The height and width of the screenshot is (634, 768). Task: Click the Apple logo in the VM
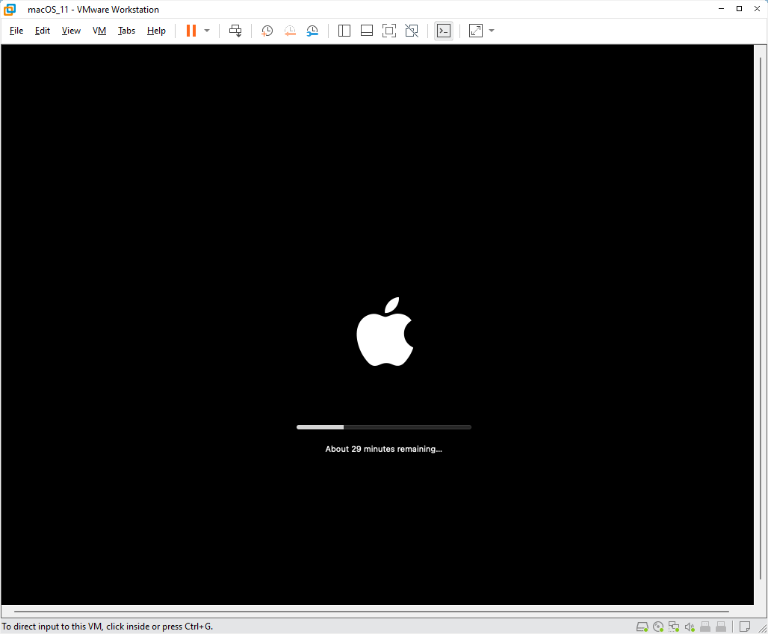coord(385,332)
